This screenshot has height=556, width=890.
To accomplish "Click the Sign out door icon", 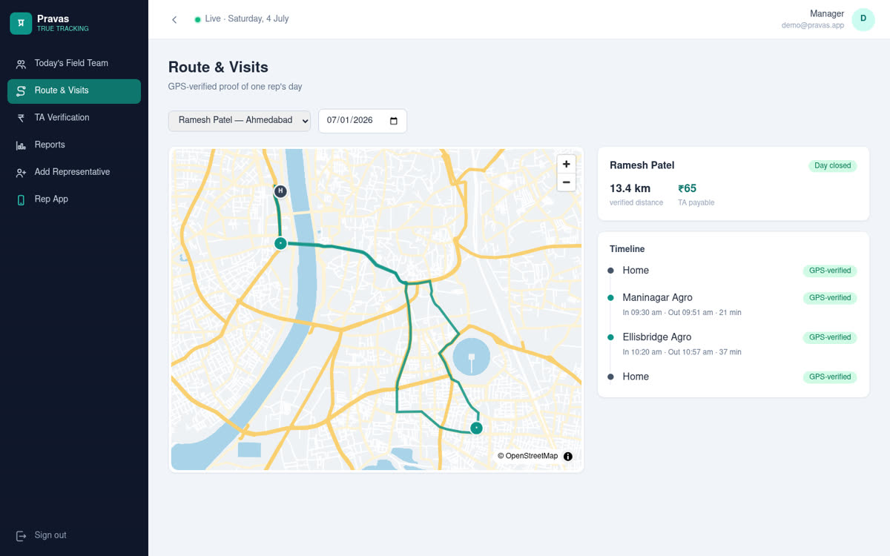I will (21, 535).
